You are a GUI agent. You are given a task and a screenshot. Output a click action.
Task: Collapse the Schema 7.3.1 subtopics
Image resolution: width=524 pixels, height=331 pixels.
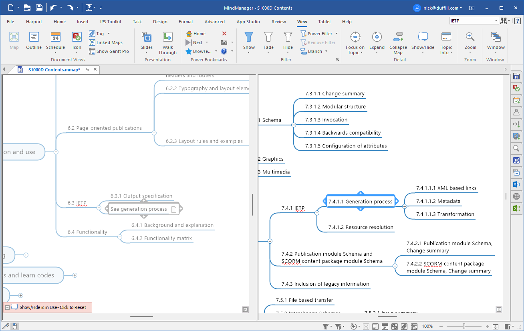[293, 125]
